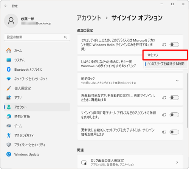This screenshot has height=169, width=189.
Task: Go to システム settings
Action: pyautogui.click(x=37, y=60)
